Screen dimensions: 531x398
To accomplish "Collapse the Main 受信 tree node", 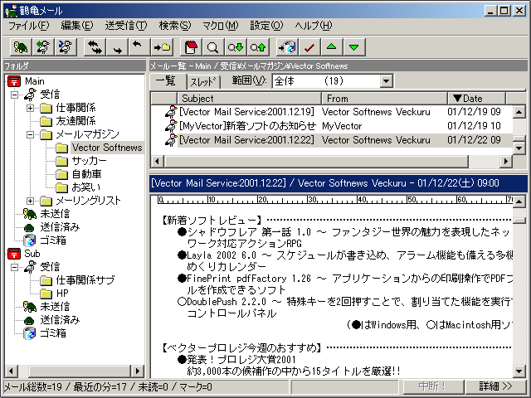I will (14, 95).
